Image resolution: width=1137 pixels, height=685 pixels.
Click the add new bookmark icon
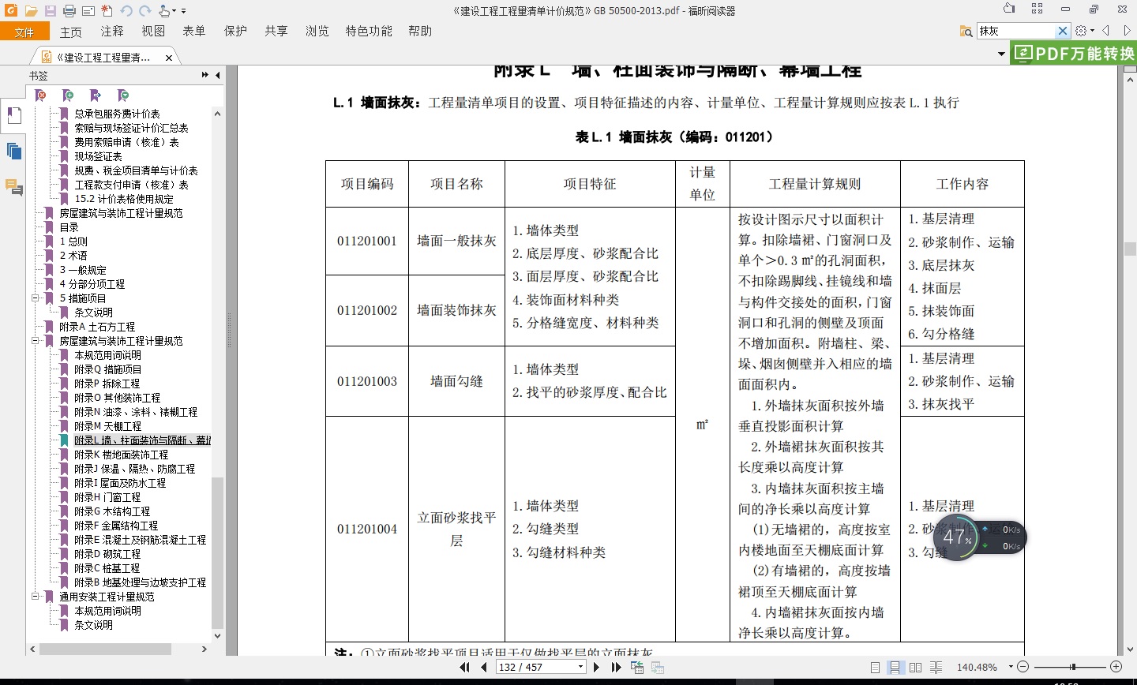(68, 95)
